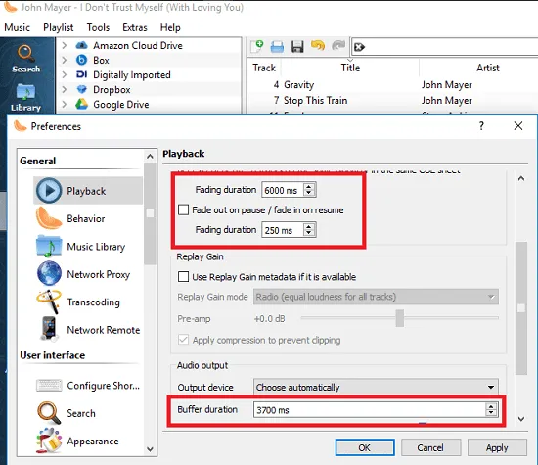Click the settings panel scrollbar down arrow
The width and height of the screenshot is (538, 465).
(x=521, y=419)
